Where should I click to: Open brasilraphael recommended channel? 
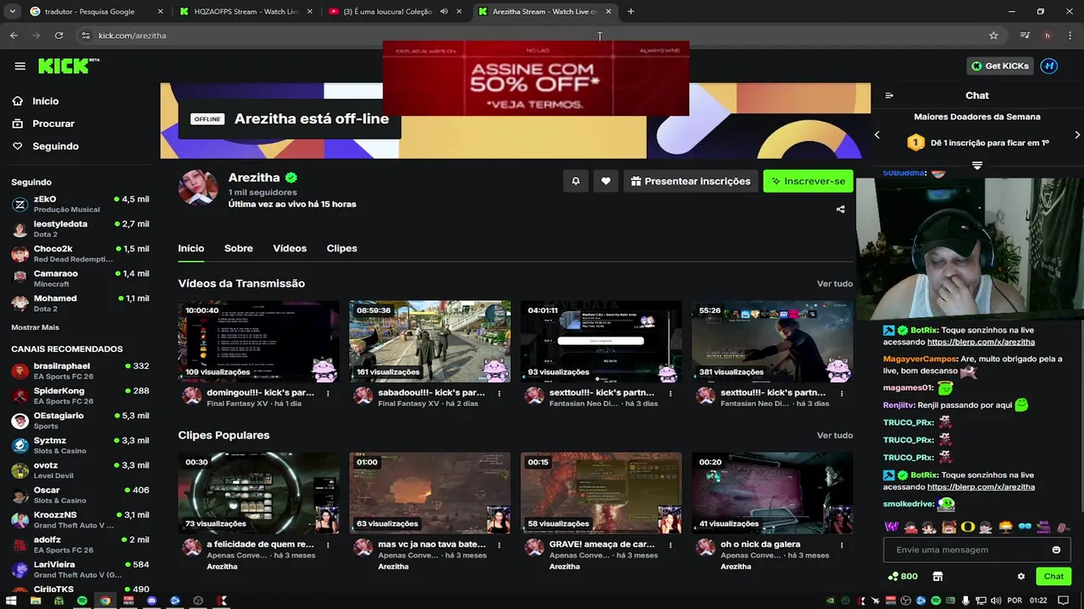[x=80, y=370]
